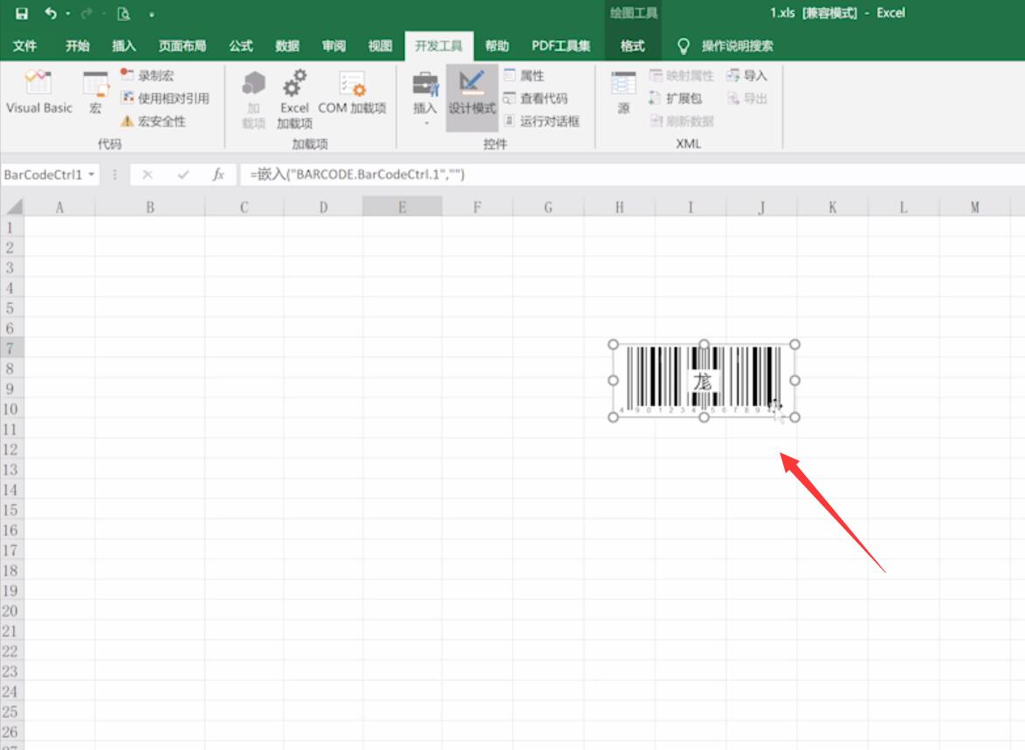1025x750 pixels.
Task: Click the formula bar text
Action: pos(357,175)
